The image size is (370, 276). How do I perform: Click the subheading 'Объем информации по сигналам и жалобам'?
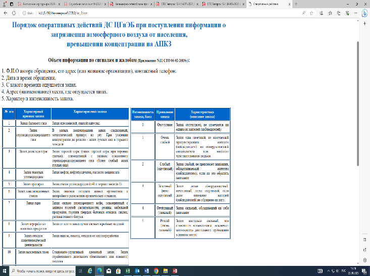point(92,60)
